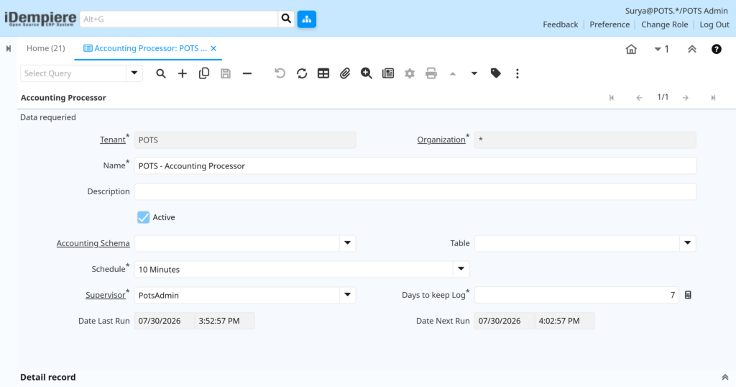This screenshot has width=736, height=387.
Task: Click into the Description input field
Action: point(415,191)
